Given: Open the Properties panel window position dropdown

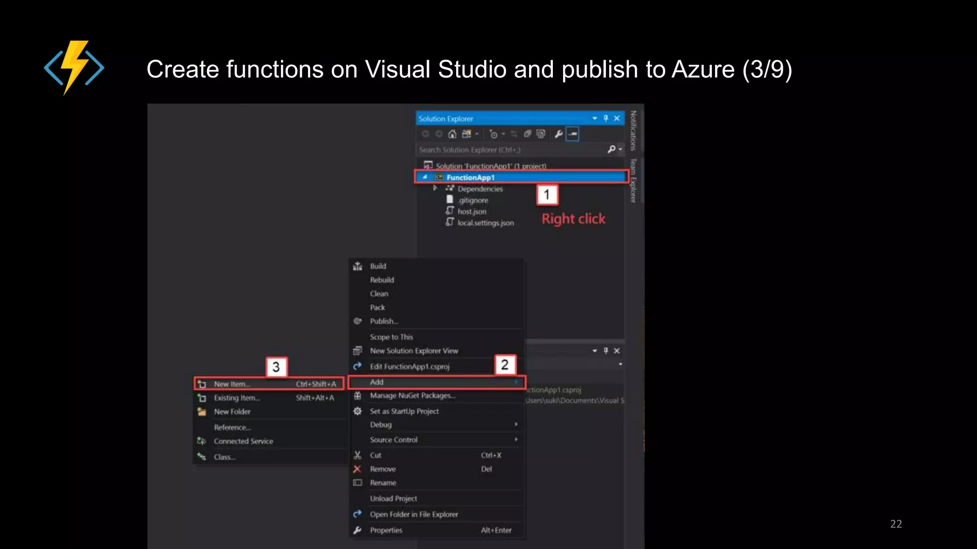Looking at the screenshot, I should click(x=594, y=351).
